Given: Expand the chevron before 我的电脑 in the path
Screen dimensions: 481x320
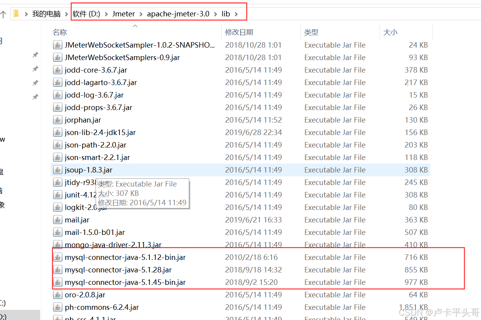Looking at the screenshot, I should (x=27, y=14).
